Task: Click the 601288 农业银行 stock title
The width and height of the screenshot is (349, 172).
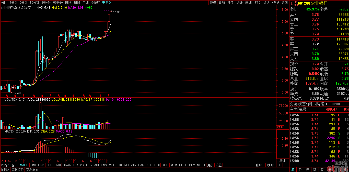Action: [x=312, y=3]
